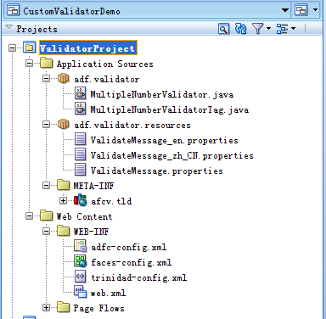Select ValidateMessage.properties
This screenshot has width=326, height=319.
[157, 171]
